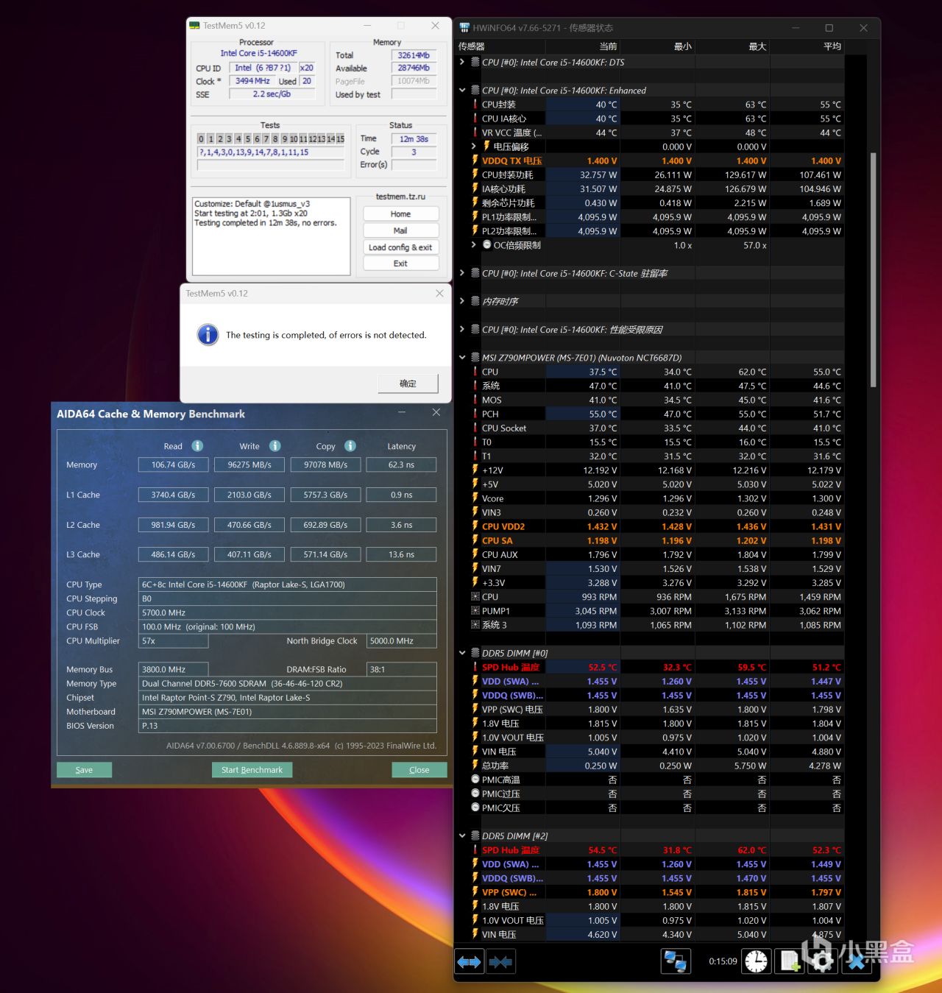Click the North Bridge Clock 5000.0 MHz field
Image resolution: width=942 pixels, height=993 pixels.
401,641
